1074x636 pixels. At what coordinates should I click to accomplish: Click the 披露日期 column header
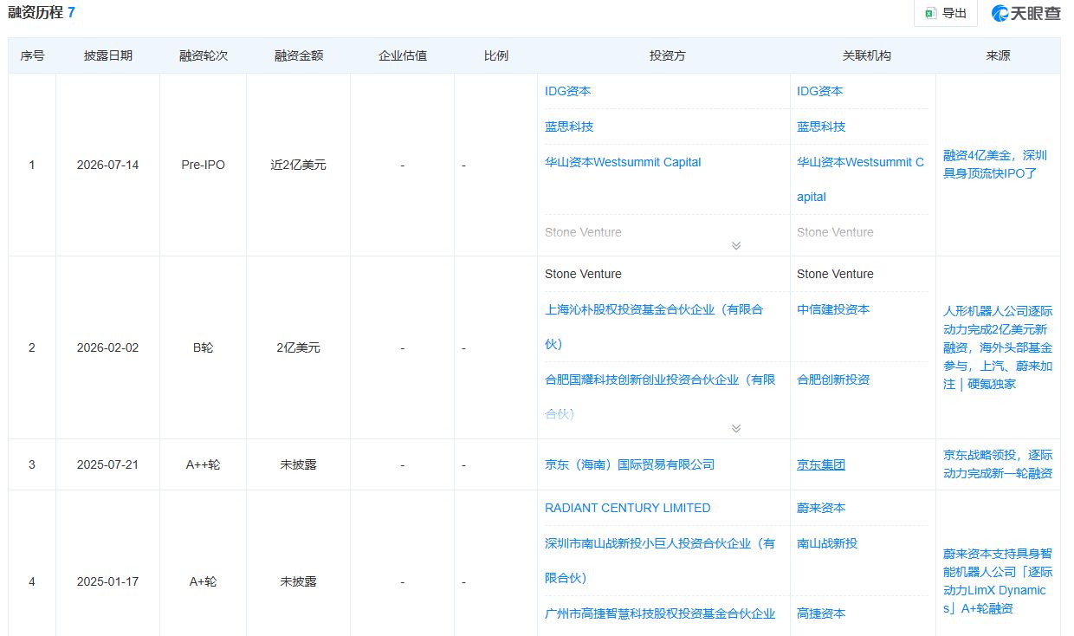click(x=108, y=55)
